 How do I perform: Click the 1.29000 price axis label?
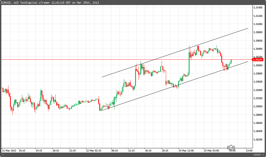[x=258, y=107]
